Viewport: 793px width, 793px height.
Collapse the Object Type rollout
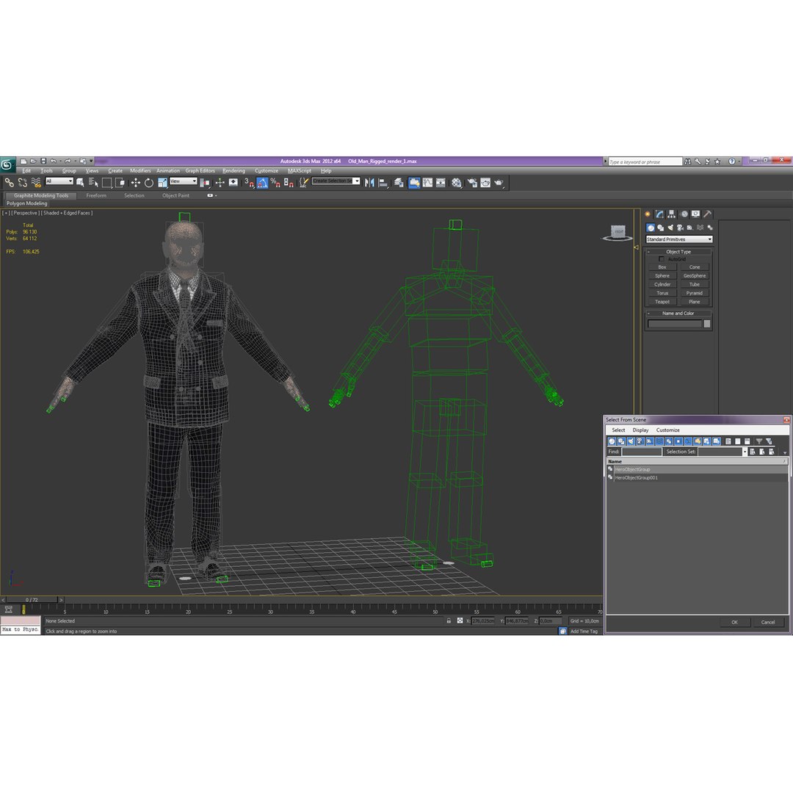point(649,252)
